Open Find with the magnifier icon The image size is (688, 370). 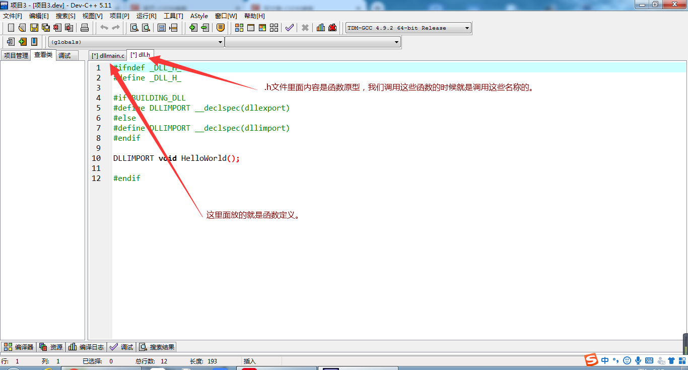(134, 28)
